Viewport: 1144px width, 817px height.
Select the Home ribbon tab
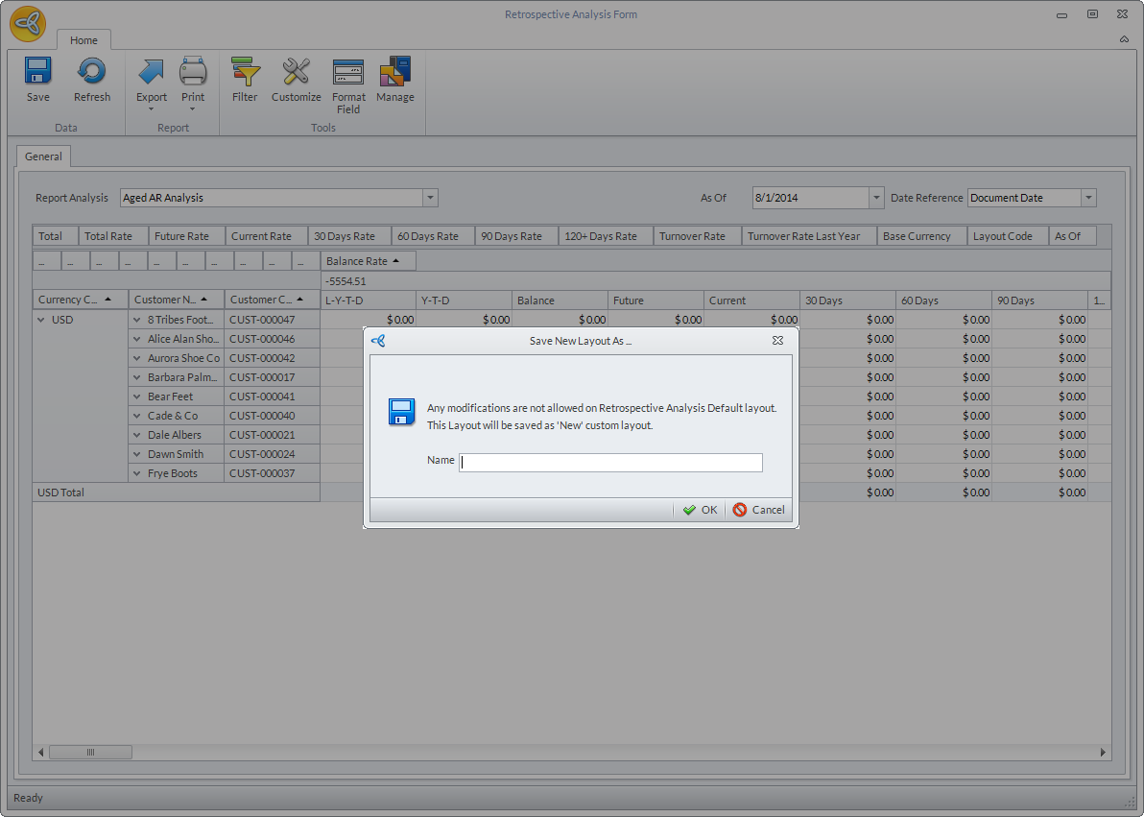click(x=83, y=40)
